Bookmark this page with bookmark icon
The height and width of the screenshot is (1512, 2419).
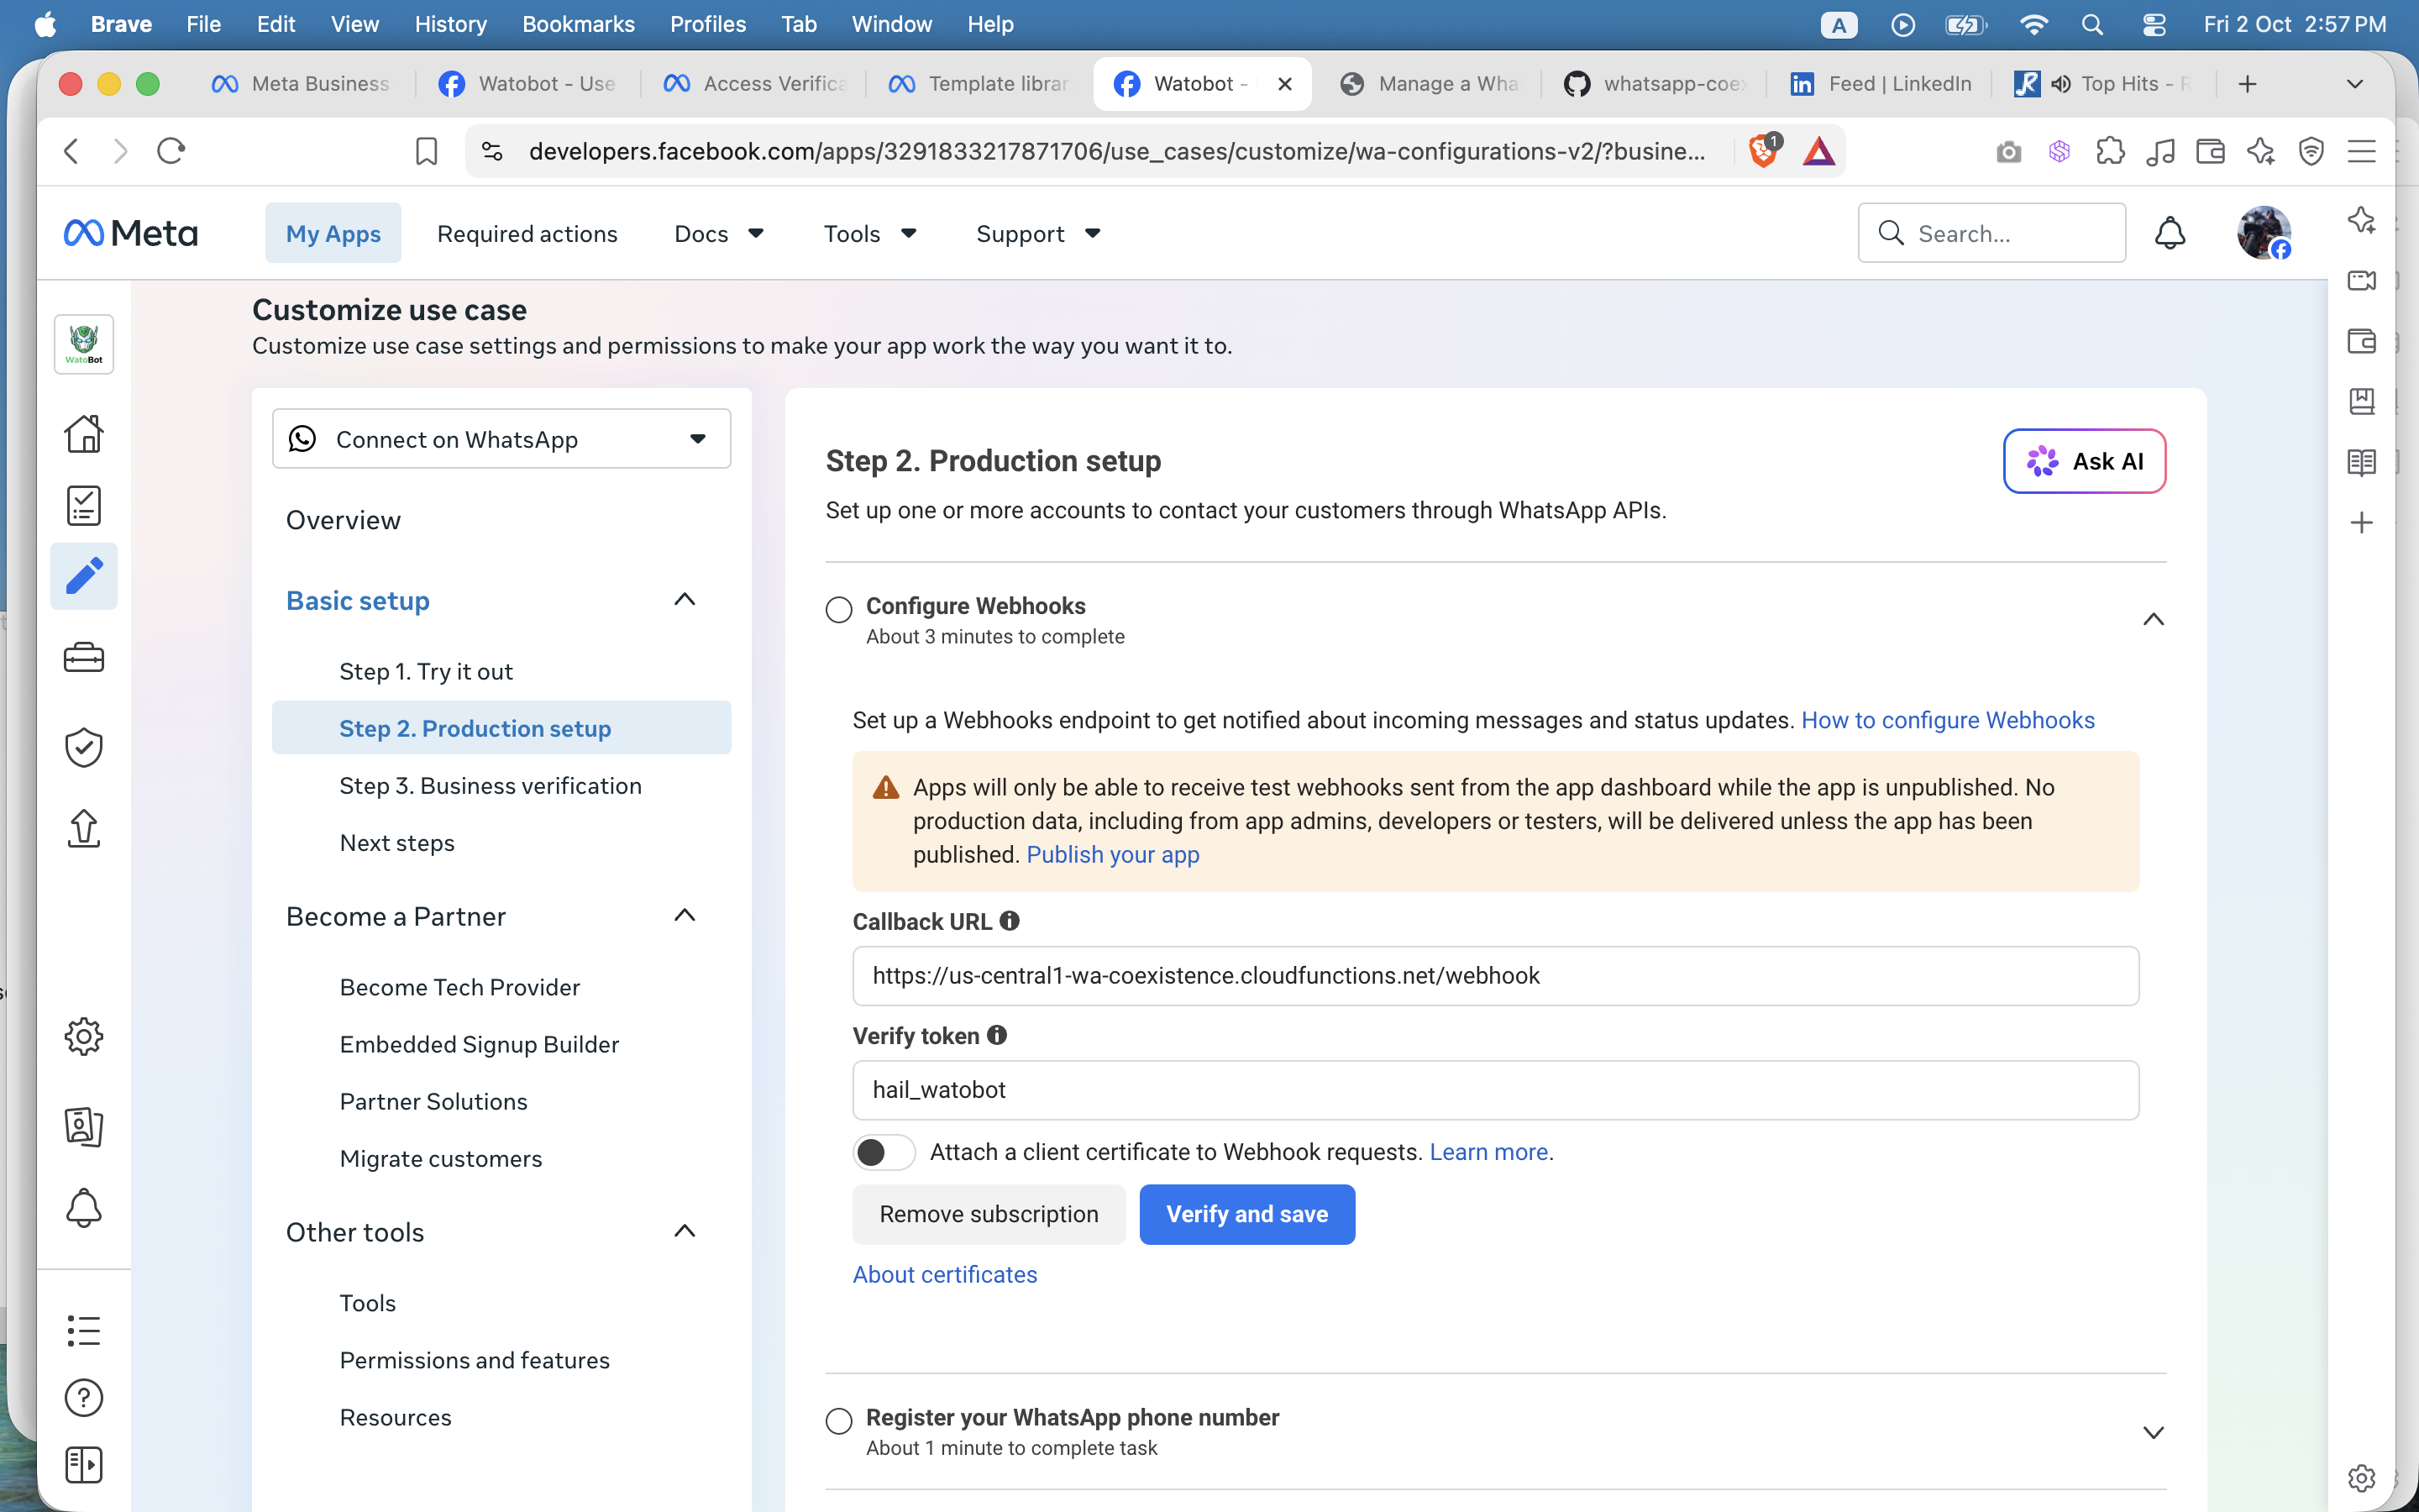[x=427, y=151]
